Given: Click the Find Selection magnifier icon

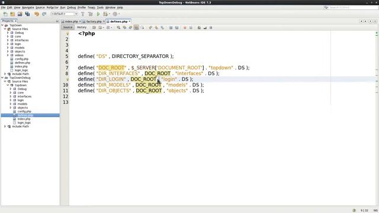Looking at the screenshot, I should click(118, 28).
